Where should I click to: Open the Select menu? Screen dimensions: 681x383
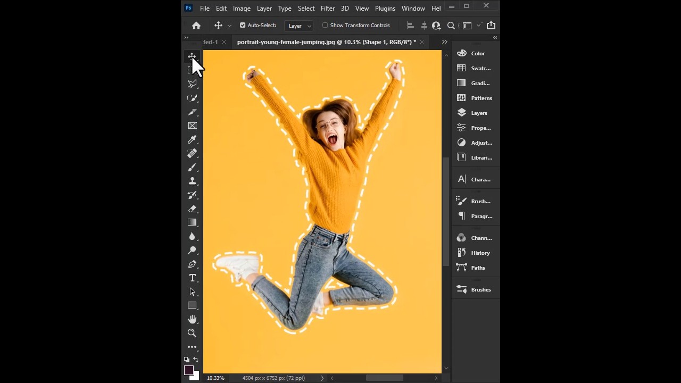pos(306,9)
